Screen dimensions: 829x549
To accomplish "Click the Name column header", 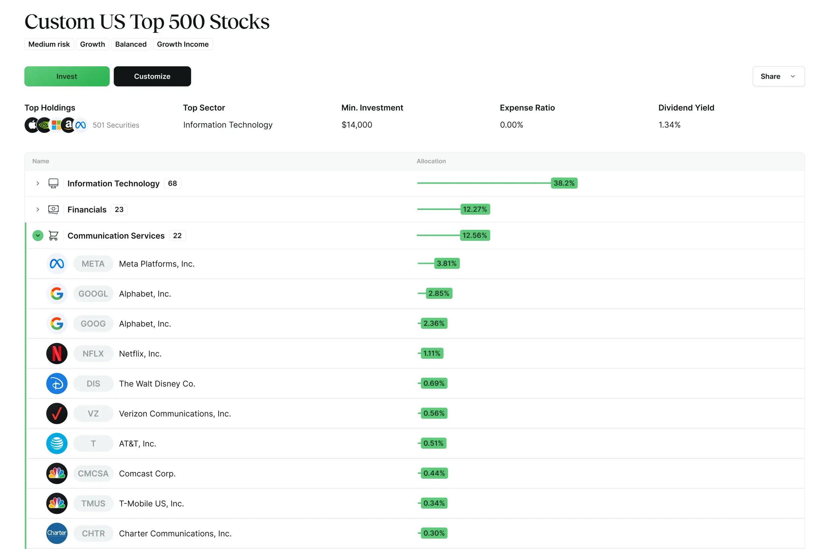I will (41, 161).
